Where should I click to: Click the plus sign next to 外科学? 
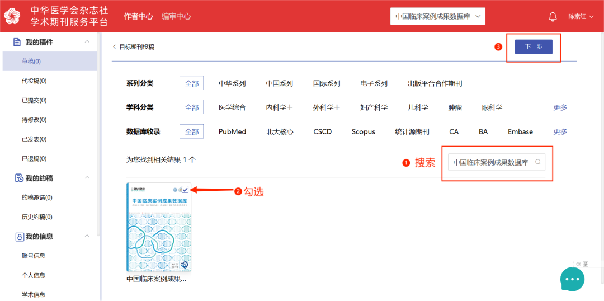(x=337, y=107)
